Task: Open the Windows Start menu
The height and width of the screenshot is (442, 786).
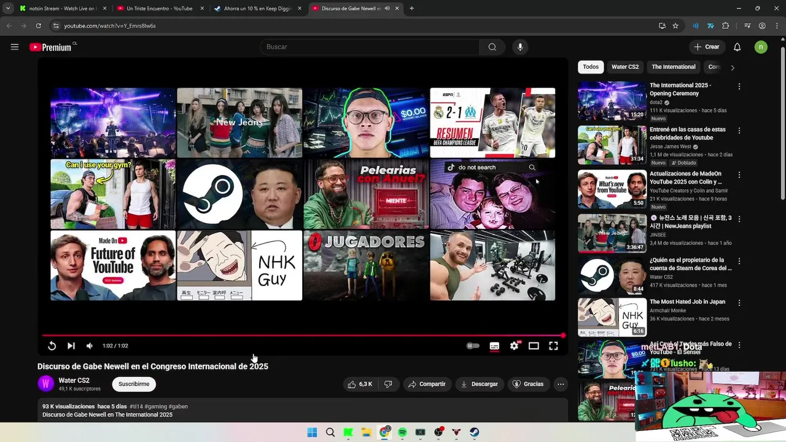Action: point(312,432)
